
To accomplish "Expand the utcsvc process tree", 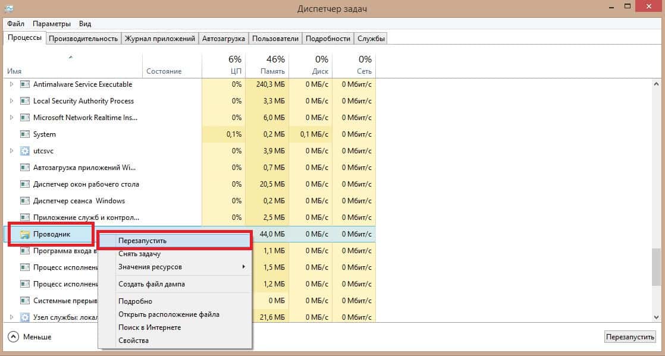I will pos(11,151).
